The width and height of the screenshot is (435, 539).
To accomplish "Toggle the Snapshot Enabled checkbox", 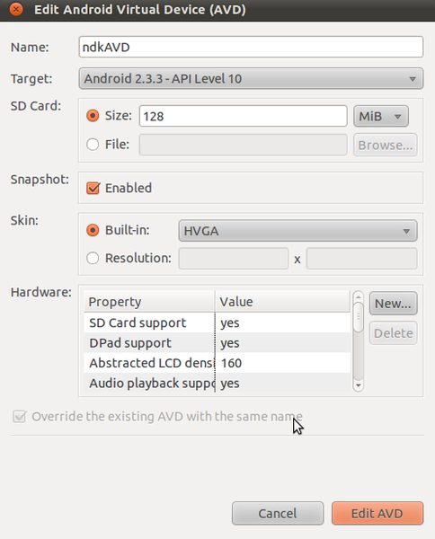I will [93, 188].
